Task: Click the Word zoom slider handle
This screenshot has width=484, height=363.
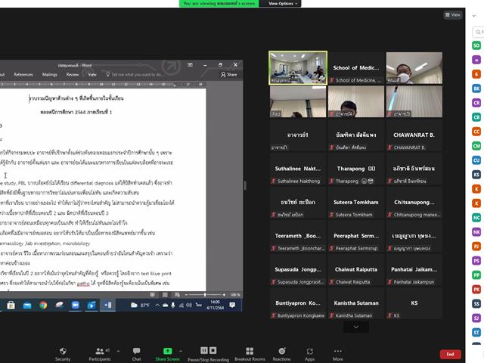Action: coord(205,295)
